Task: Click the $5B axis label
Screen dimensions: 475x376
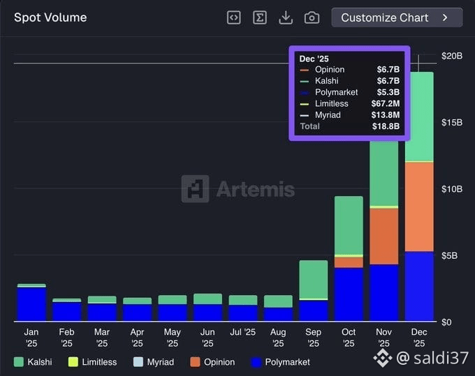Action: pos(449,255)
